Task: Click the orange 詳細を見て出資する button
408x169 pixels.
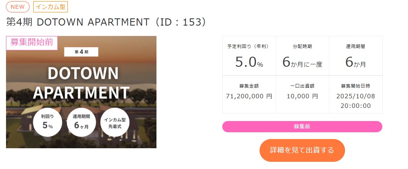Action: (x=302, y=150)
